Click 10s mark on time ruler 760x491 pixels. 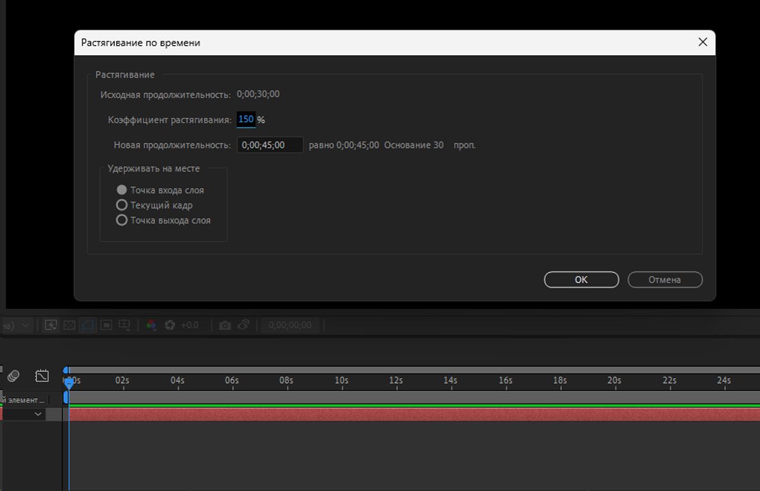(341, 380)
